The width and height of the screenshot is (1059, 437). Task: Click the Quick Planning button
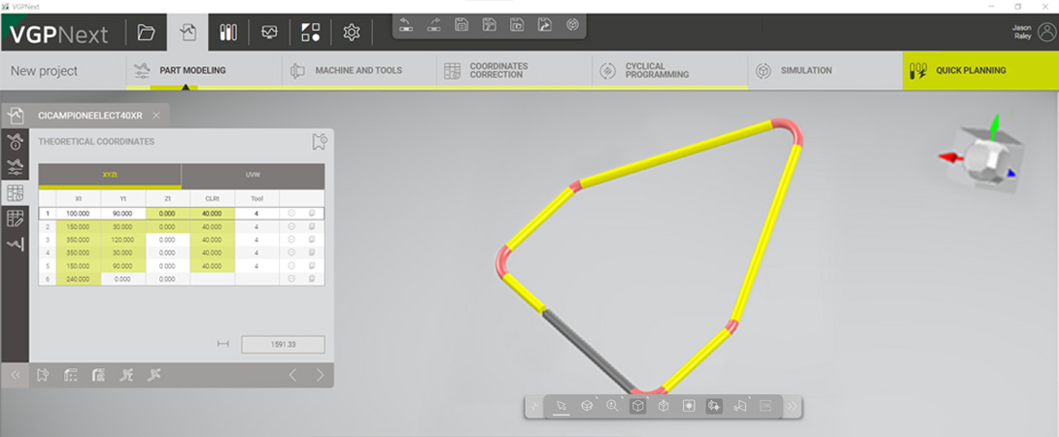click(x=979, y=71)
